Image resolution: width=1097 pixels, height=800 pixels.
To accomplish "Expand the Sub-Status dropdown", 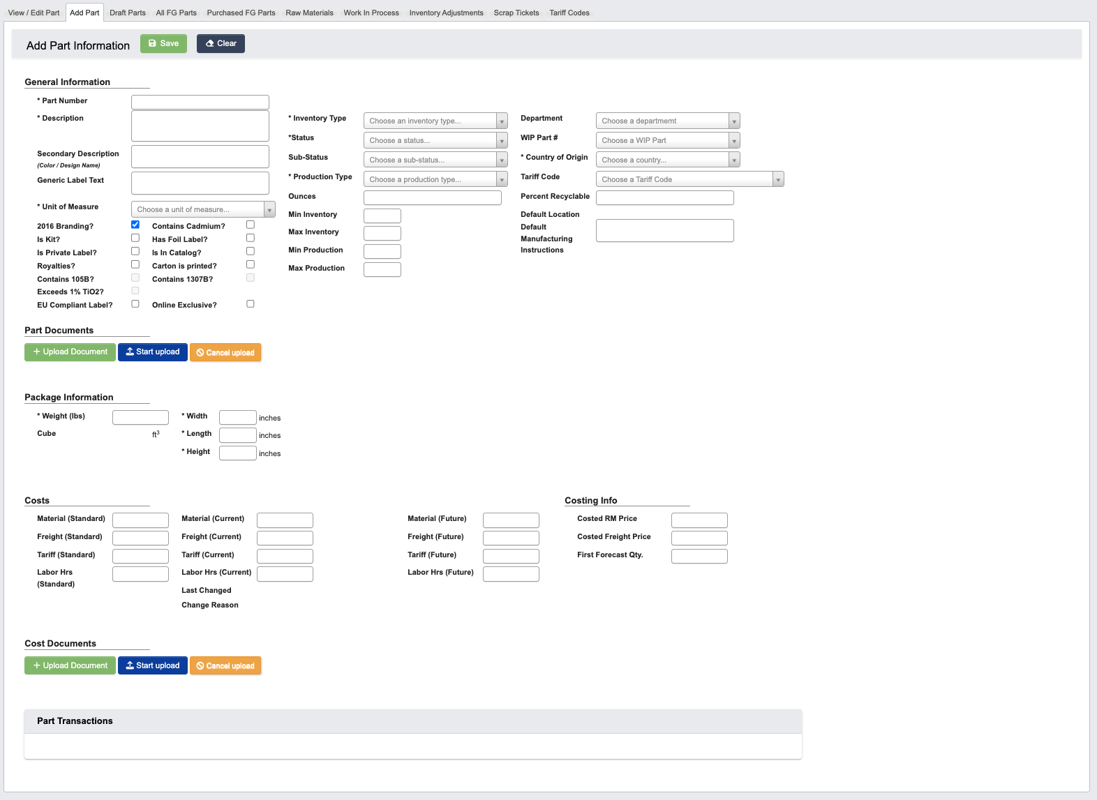I will pos(435,160).
